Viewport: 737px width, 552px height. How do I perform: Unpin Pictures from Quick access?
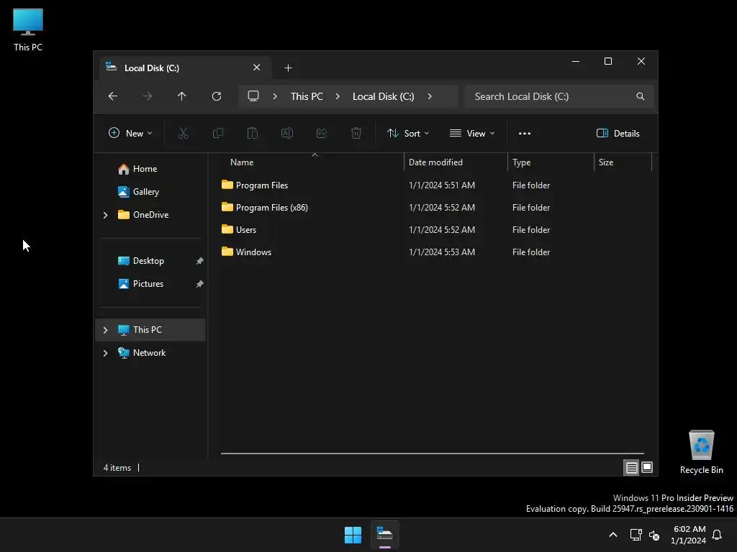[x=200, y=284]
